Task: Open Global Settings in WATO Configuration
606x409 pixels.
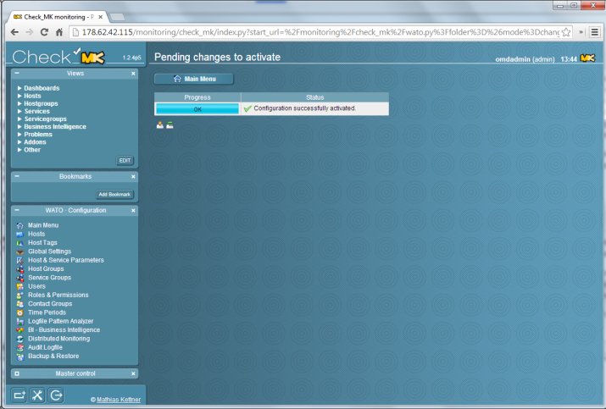Action: pyautogui.click(x=49, y=251)
